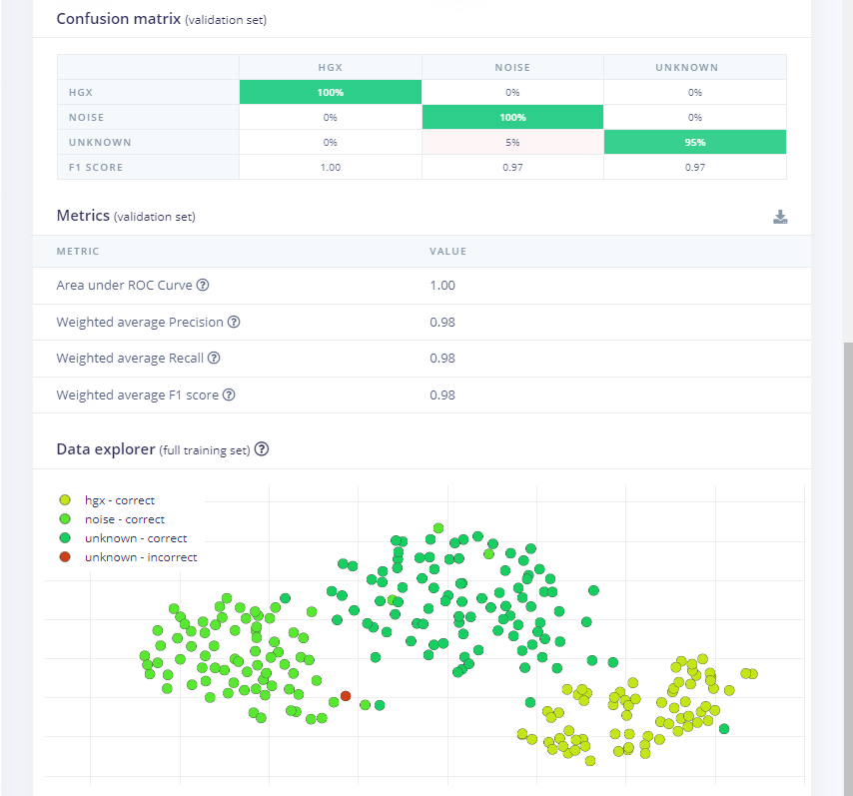Open help for Weighted average Recall
Viewport: 853px width, 796px height.
[214, 358]
